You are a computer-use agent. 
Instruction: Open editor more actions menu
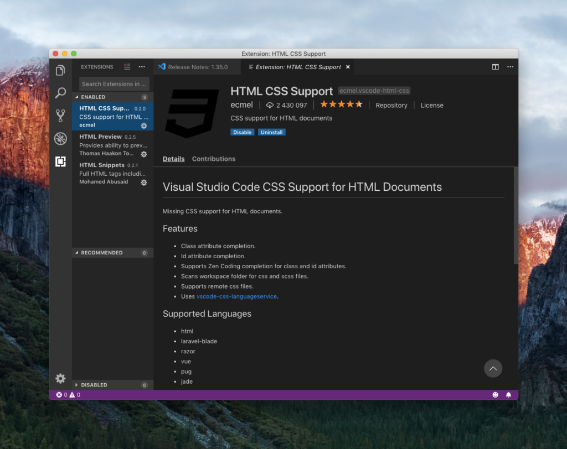click(x=510, y=67)
